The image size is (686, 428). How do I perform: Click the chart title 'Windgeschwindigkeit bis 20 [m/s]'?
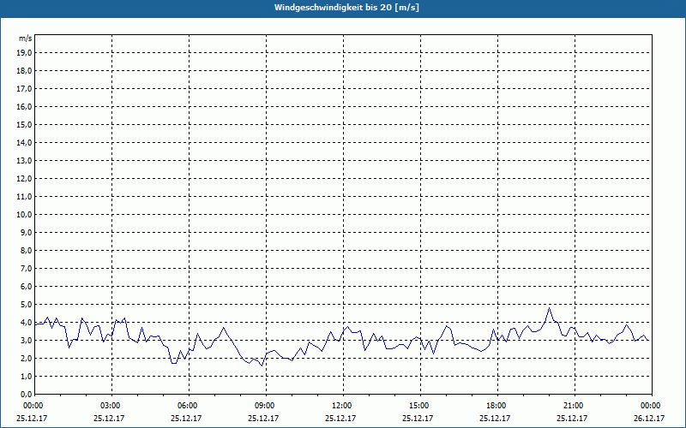pyautogui.click(x=346, y=8)
